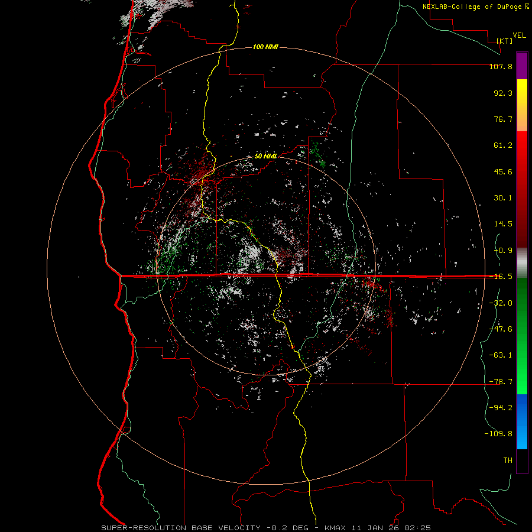Click the 30.1 legend value

coord(503,198)
